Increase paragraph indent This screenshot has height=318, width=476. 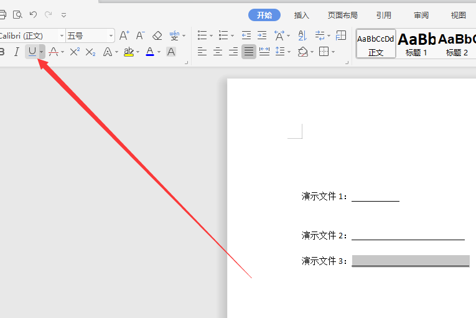click(x=262, y=35)
